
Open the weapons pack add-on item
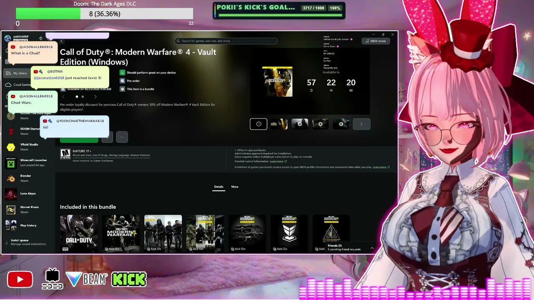[x=247, y=233]
